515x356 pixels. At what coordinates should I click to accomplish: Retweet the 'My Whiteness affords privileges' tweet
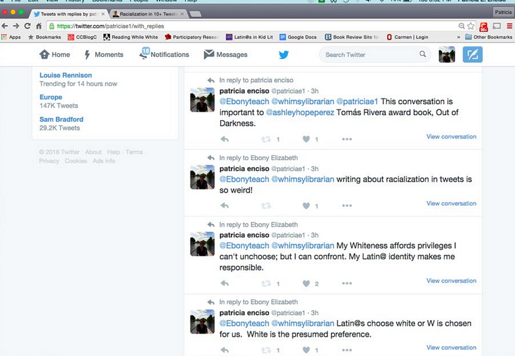click(x=266, y=283)
